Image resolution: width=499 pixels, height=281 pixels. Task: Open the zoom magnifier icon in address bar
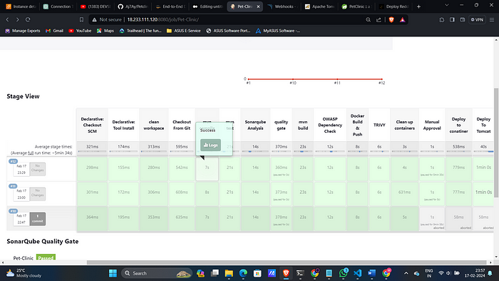[x=369, y=19]
